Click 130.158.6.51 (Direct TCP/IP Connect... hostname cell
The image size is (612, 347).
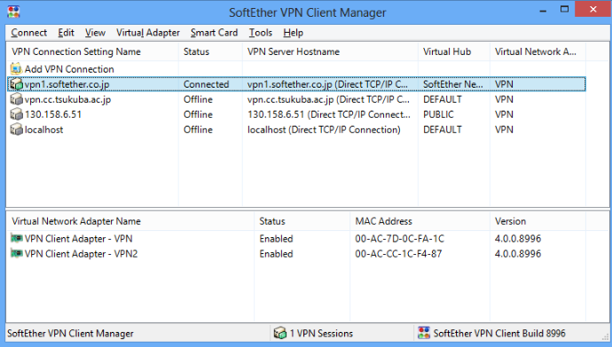point(329,114)
